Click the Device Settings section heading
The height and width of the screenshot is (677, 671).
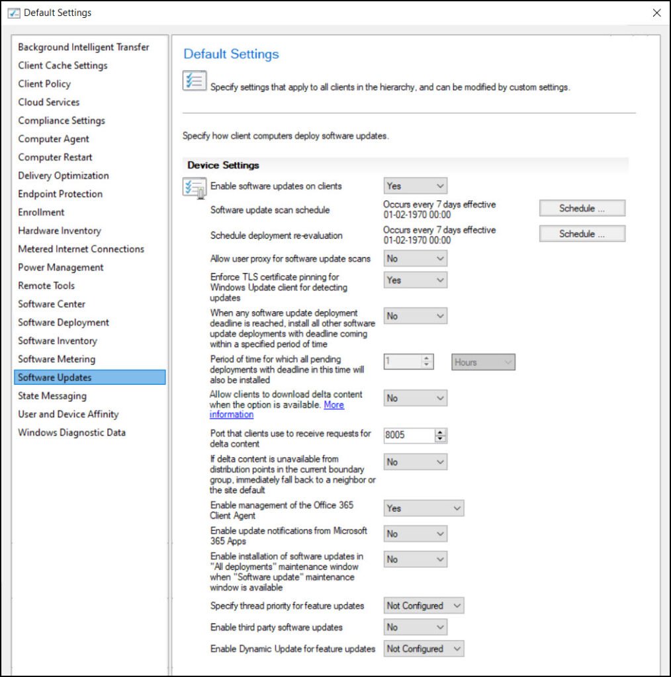223,165
